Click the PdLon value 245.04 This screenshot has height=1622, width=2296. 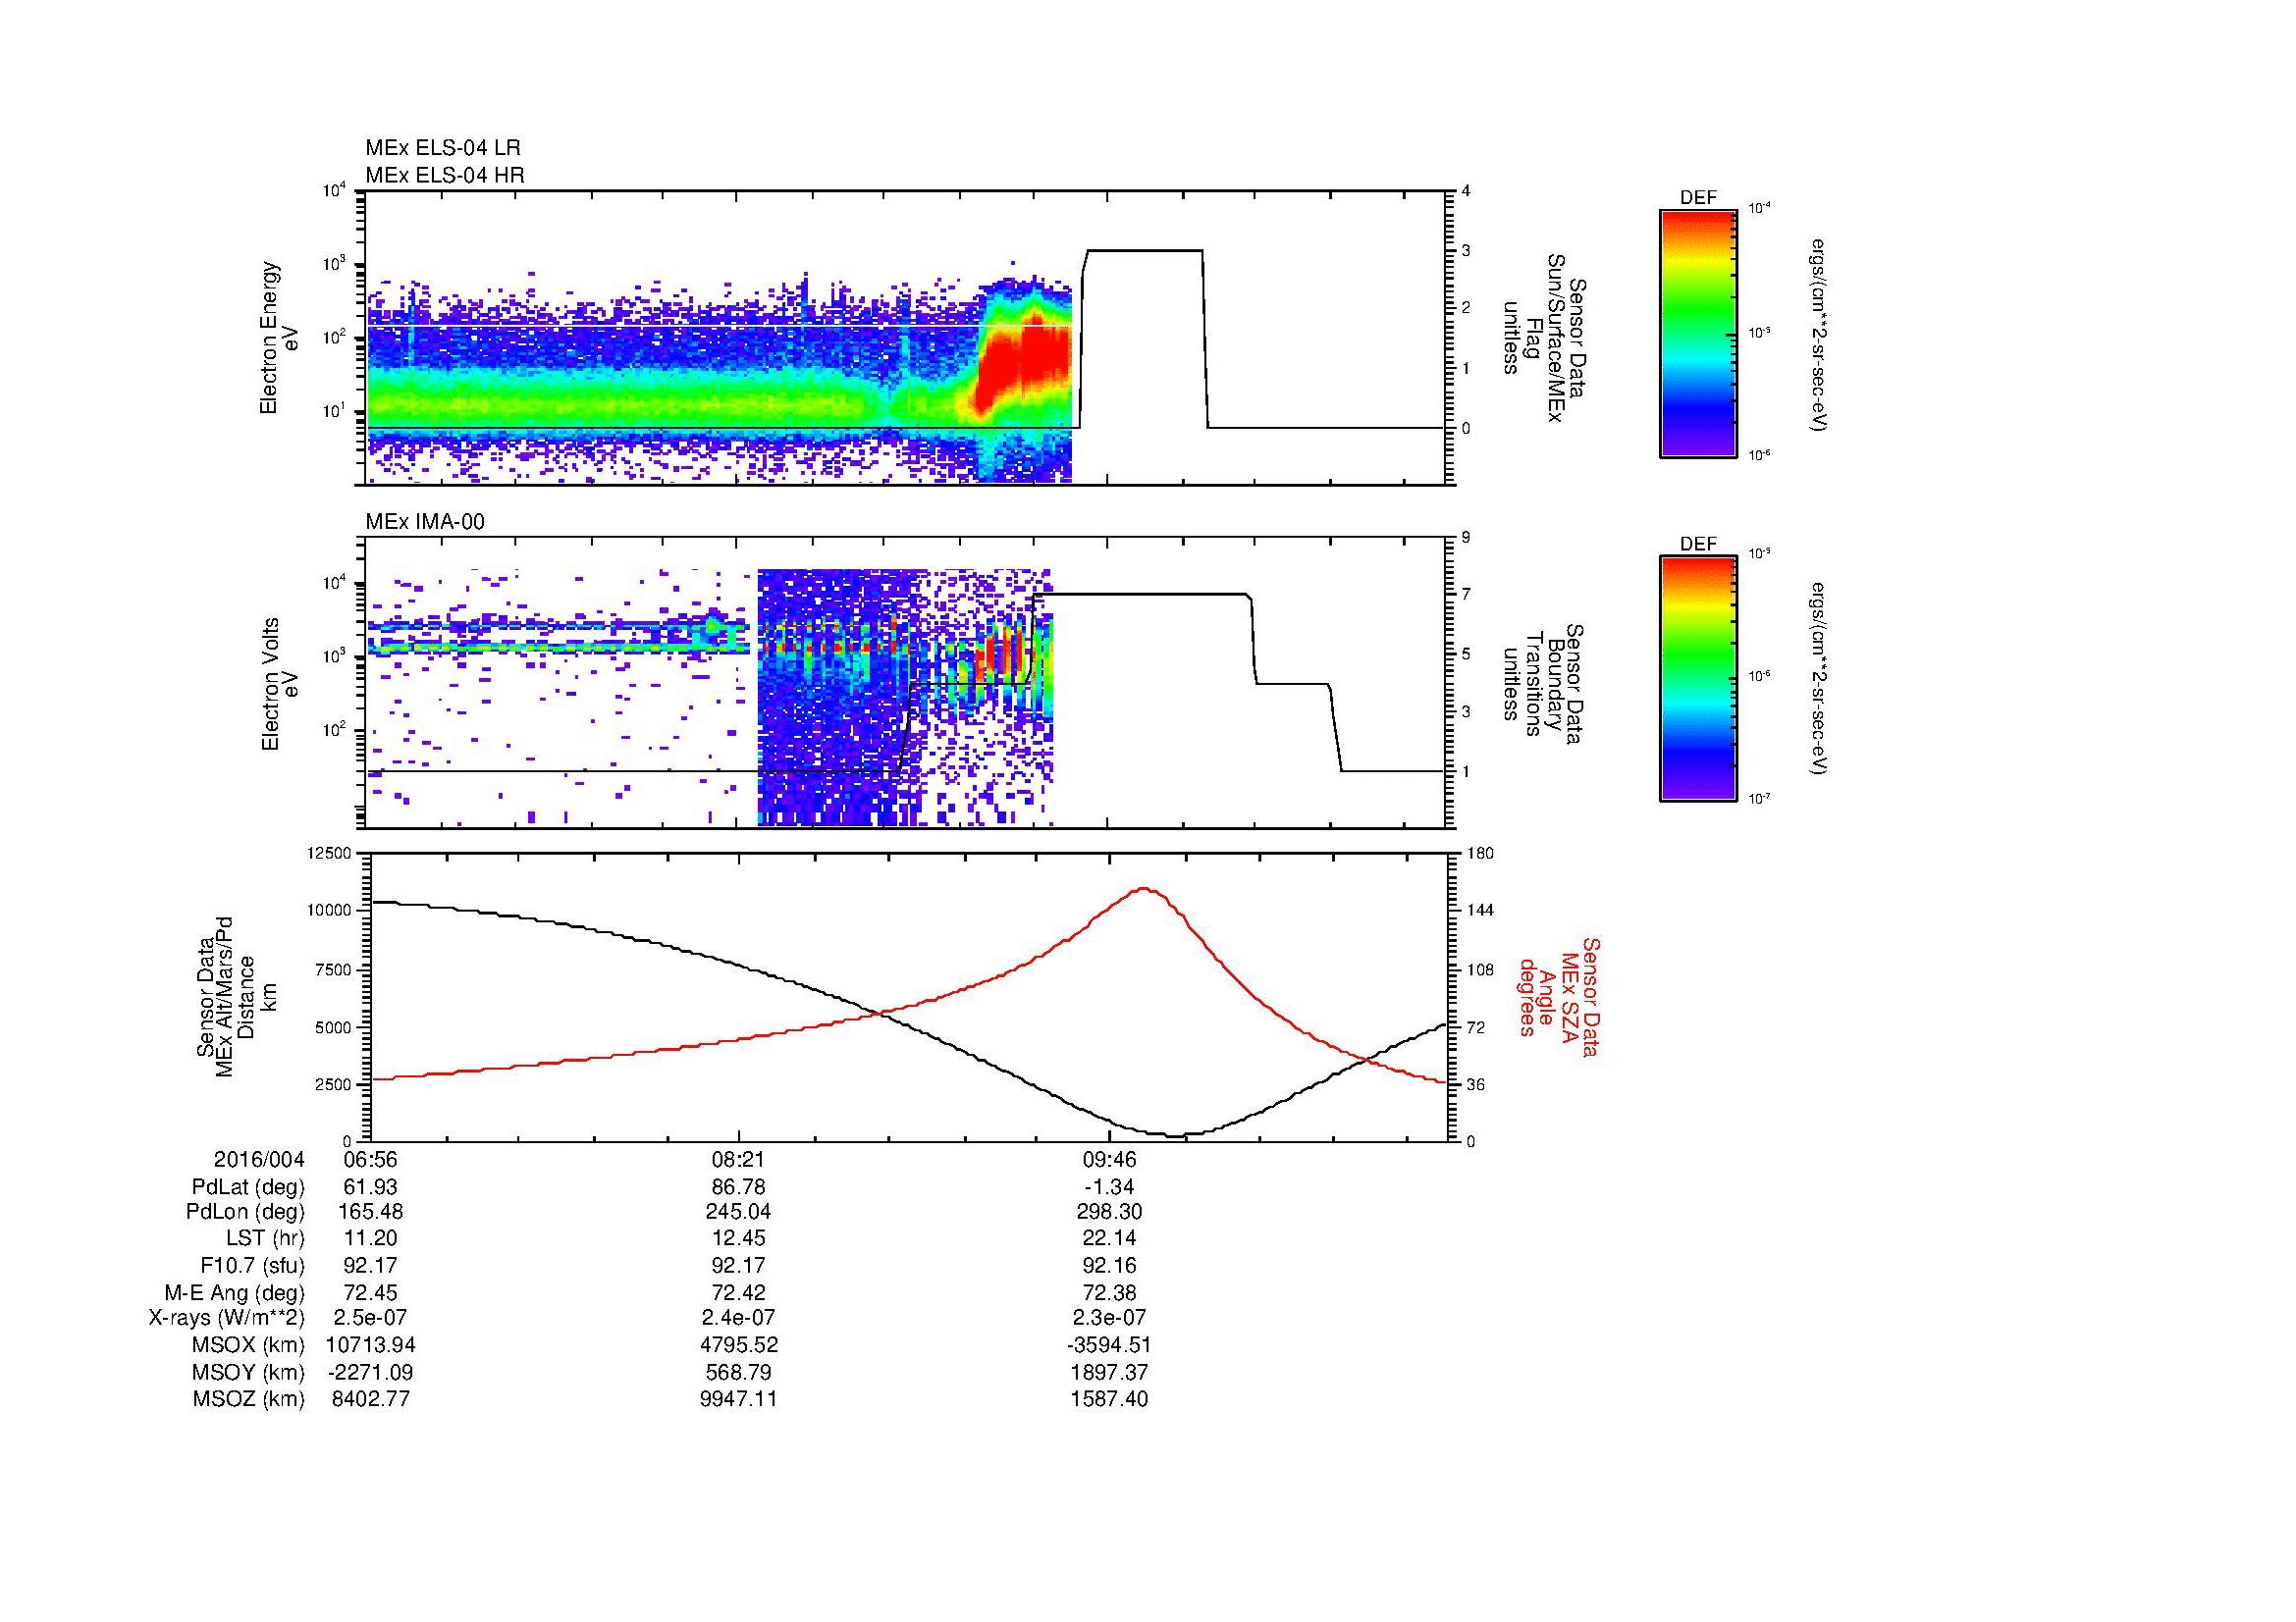point(739,1211)
